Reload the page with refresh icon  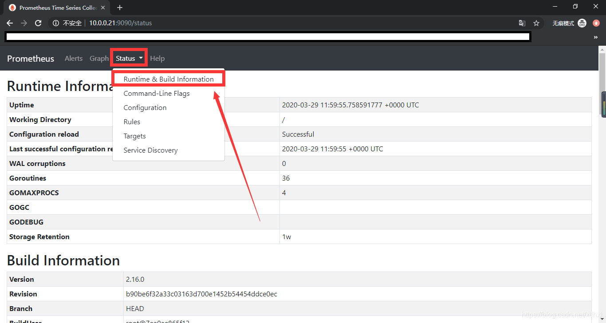coord(38,23)
